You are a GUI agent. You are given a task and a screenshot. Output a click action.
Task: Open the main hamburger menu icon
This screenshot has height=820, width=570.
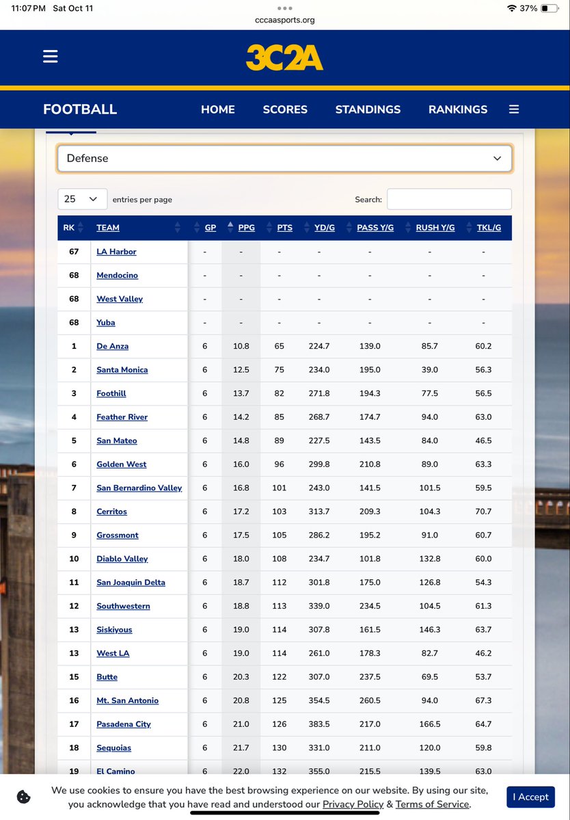click(50, 57)
